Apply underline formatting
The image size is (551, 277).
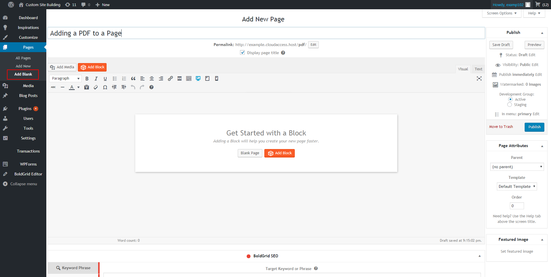point(105,78)
